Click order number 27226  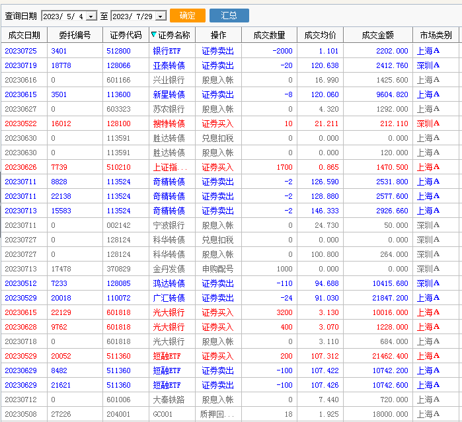click(61, 414)
